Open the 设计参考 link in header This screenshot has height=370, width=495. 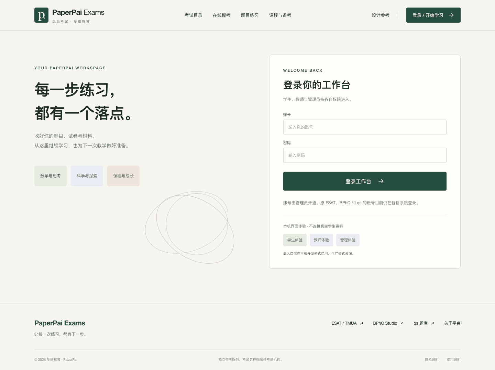(x=381, y=15)
